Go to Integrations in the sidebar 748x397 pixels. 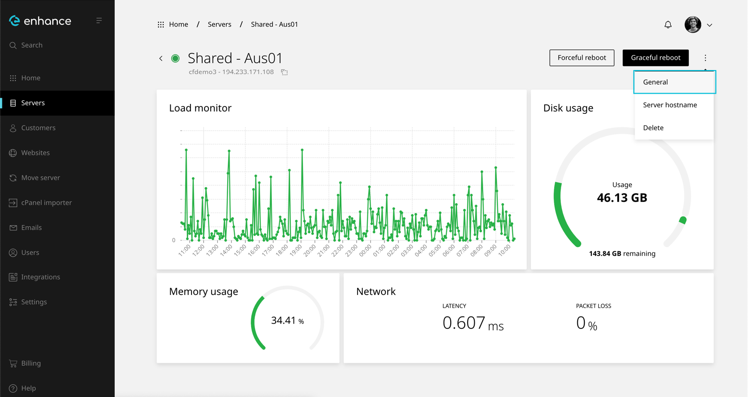point(40,277)
